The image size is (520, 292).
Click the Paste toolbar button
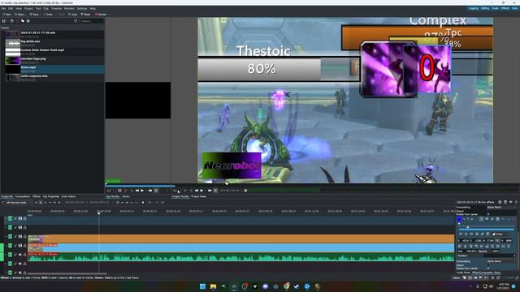pyautogui.click(x=85, y=15)
